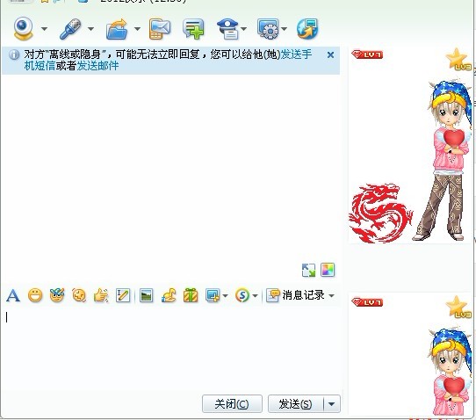Screen dimensions: 476x420
Task: Click the report police hat icon
Action: [228, 29]
